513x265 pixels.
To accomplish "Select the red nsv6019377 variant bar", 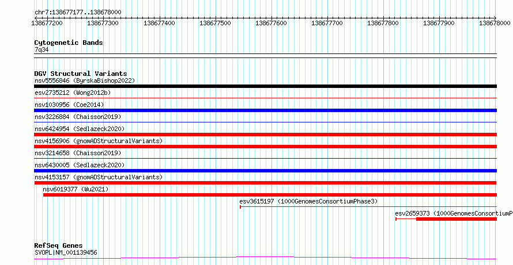I will coord(270,195).
